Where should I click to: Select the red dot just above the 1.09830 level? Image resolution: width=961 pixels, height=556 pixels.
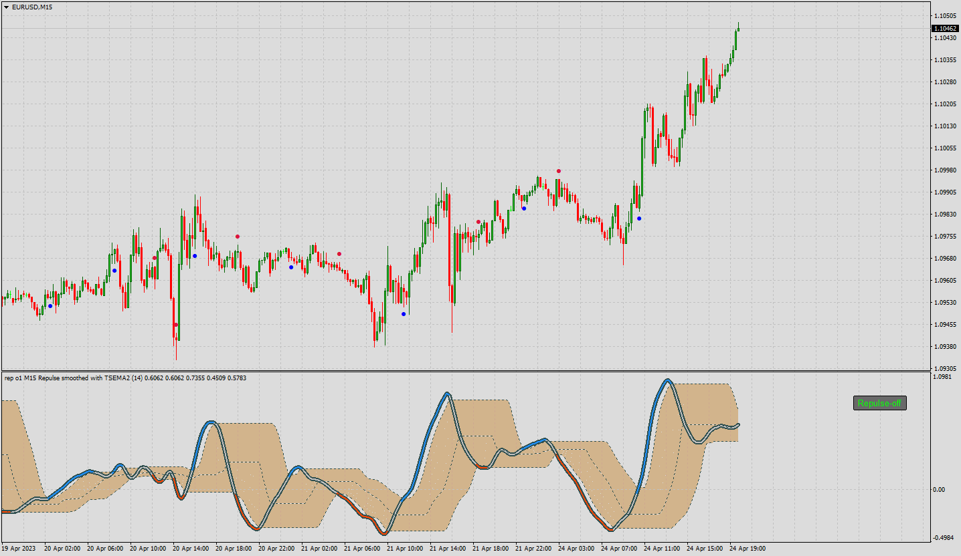coord(478,222)
